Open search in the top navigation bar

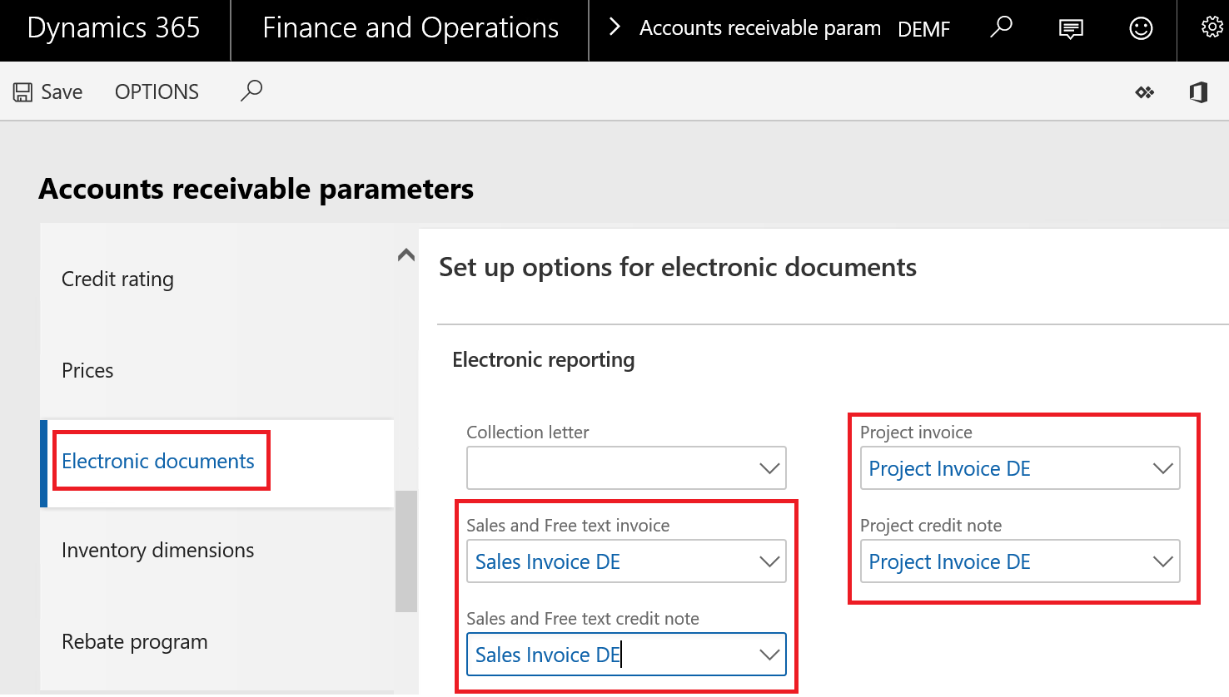[1001, 27]
